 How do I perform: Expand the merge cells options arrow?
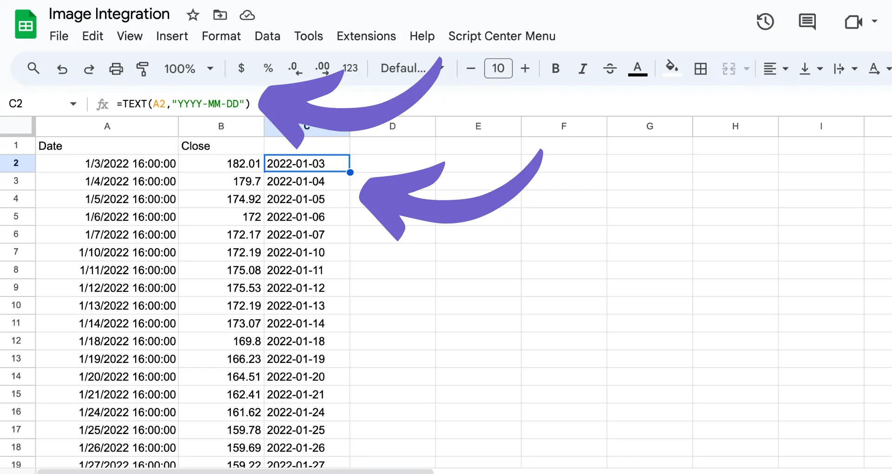[x=747, y=69]
